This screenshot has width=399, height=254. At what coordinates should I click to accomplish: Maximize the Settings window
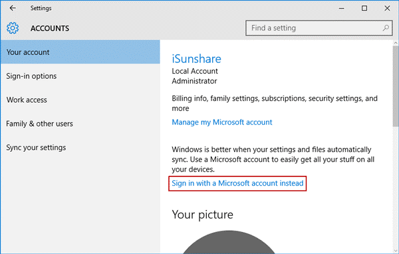click(x=364, y=8)
